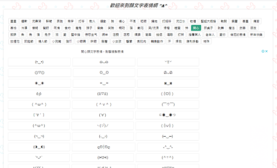The height and width of the screenshot is (168, 277).
Task: Copy the (◑‿◐) half-moon eyes emoticon
Action: pos(39,147)
